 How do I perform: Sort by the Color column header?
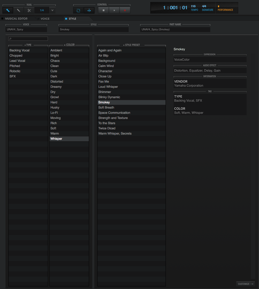coord(70,45)
